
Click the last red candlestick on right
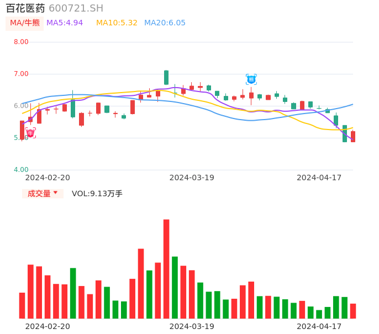[x=353, y=137]
